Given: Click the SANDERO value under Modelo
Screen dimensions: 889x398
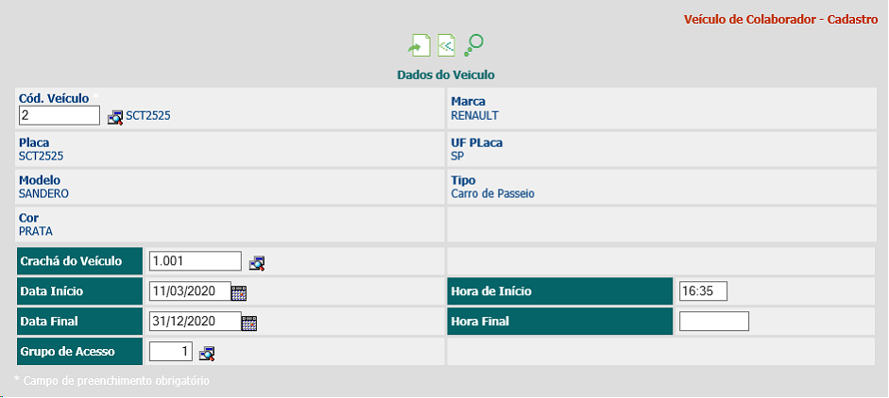Looking at the screenshot, I should pyautogui.click(x=43, y=193).
